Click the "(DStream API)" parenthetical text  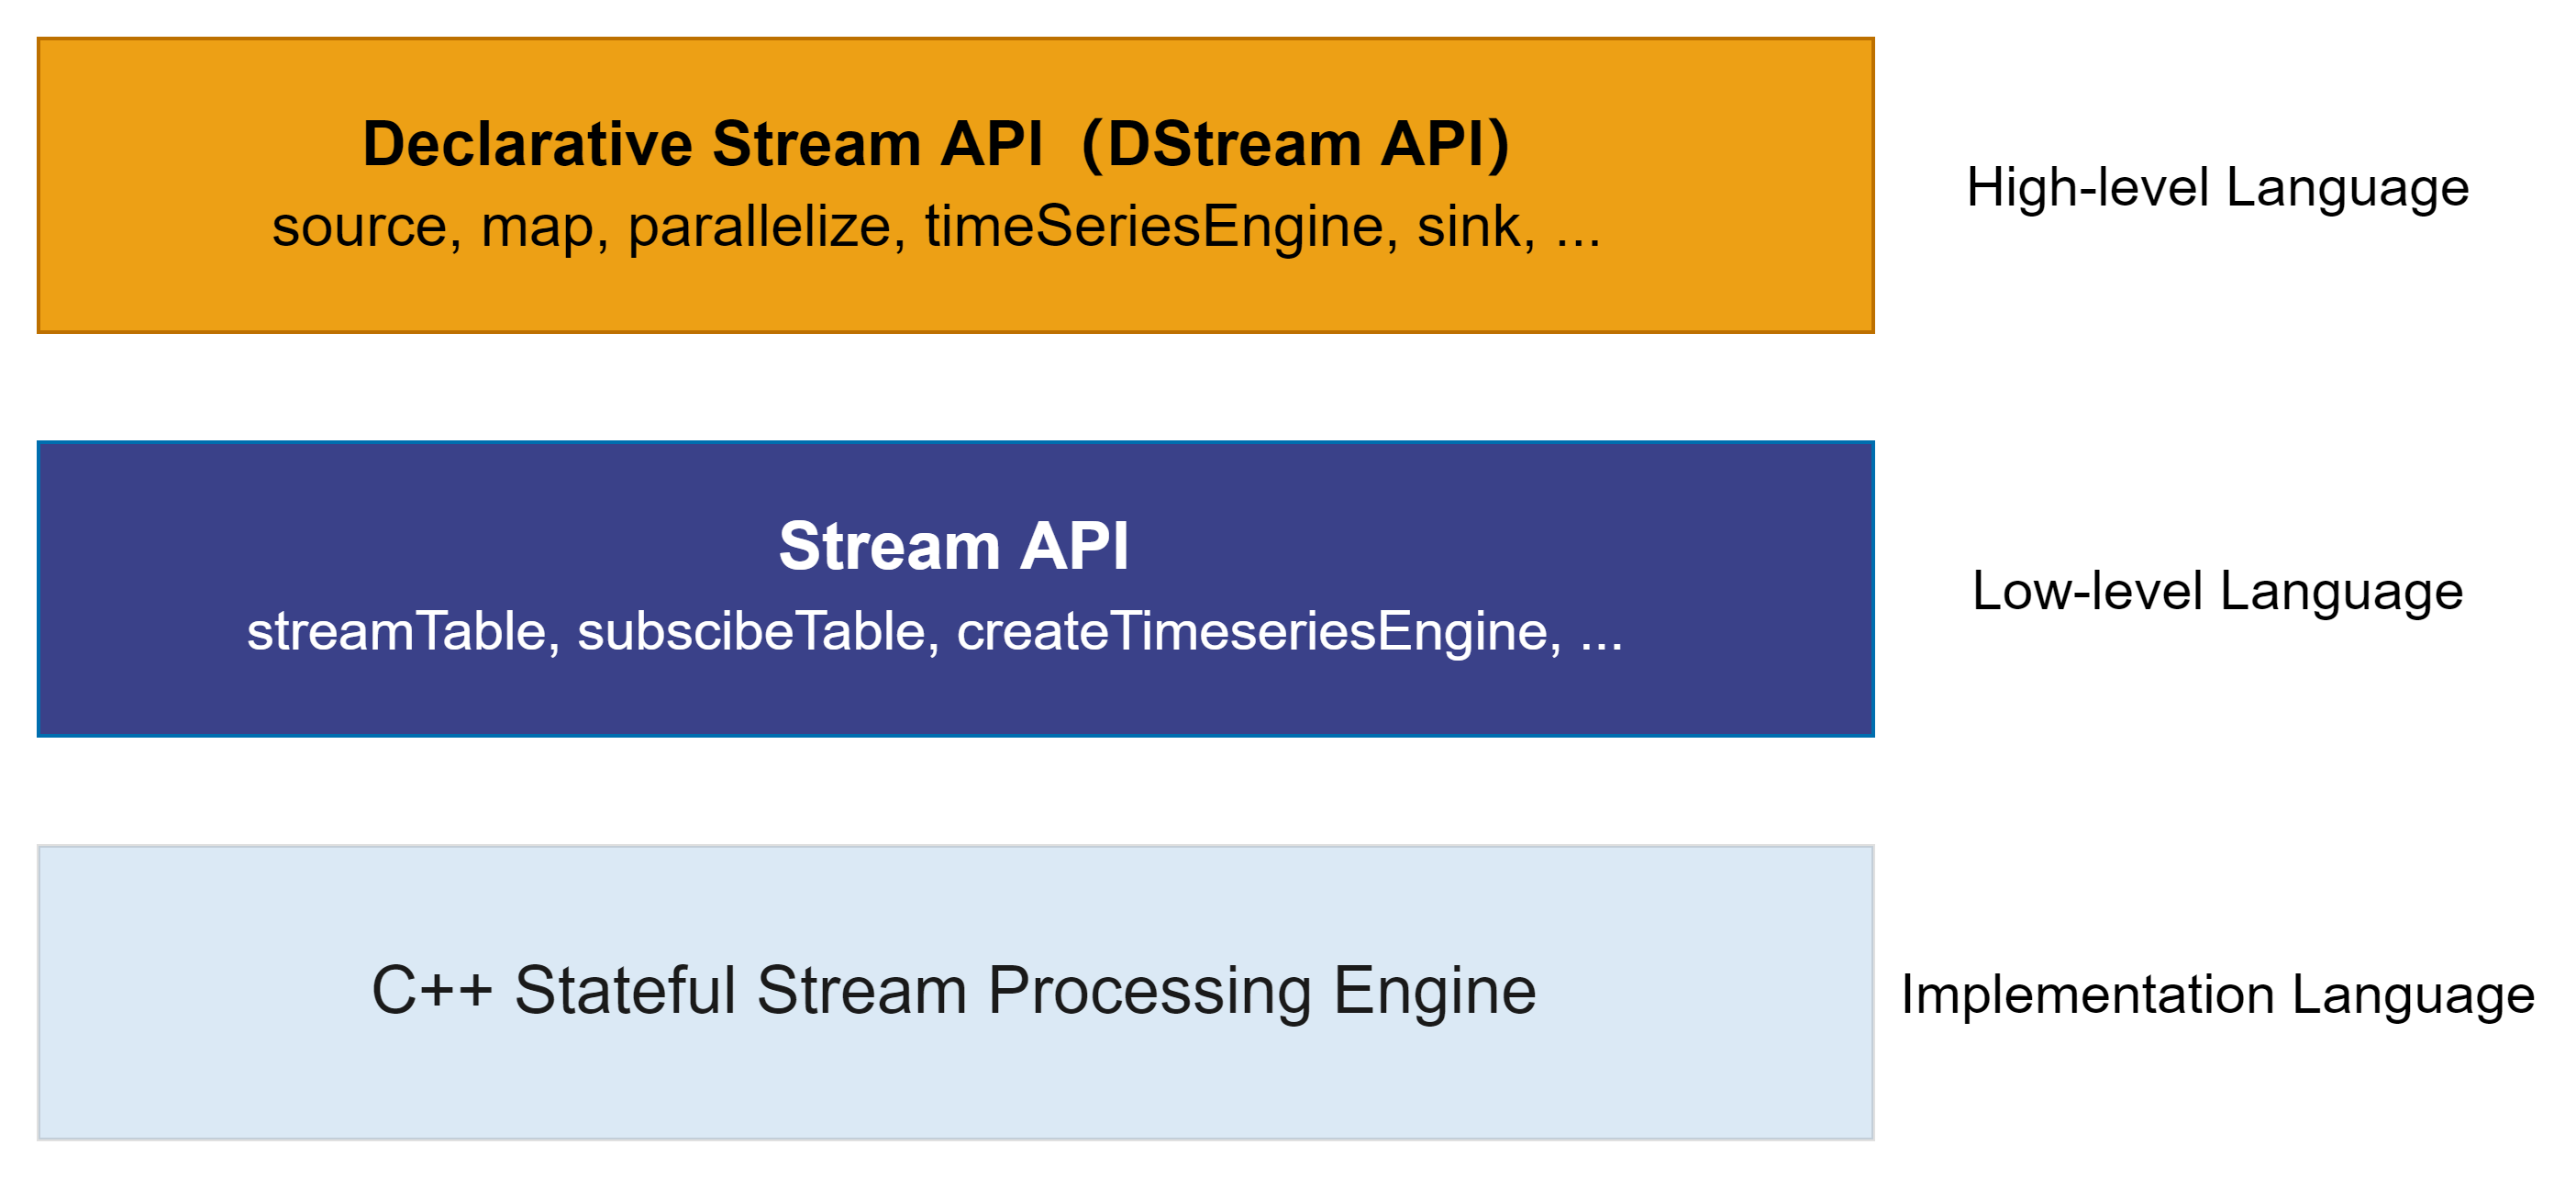1295,144
